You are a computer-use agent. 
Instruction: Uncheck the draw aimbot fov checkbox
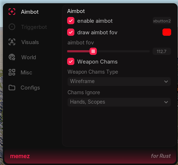coord(71,32)
